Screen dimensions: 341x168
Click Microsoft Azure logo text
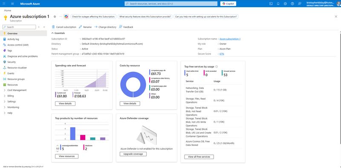[x=30, y=4]
